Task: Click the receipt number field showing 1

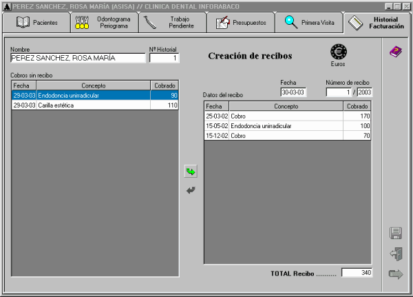Action: coord(339,92)
